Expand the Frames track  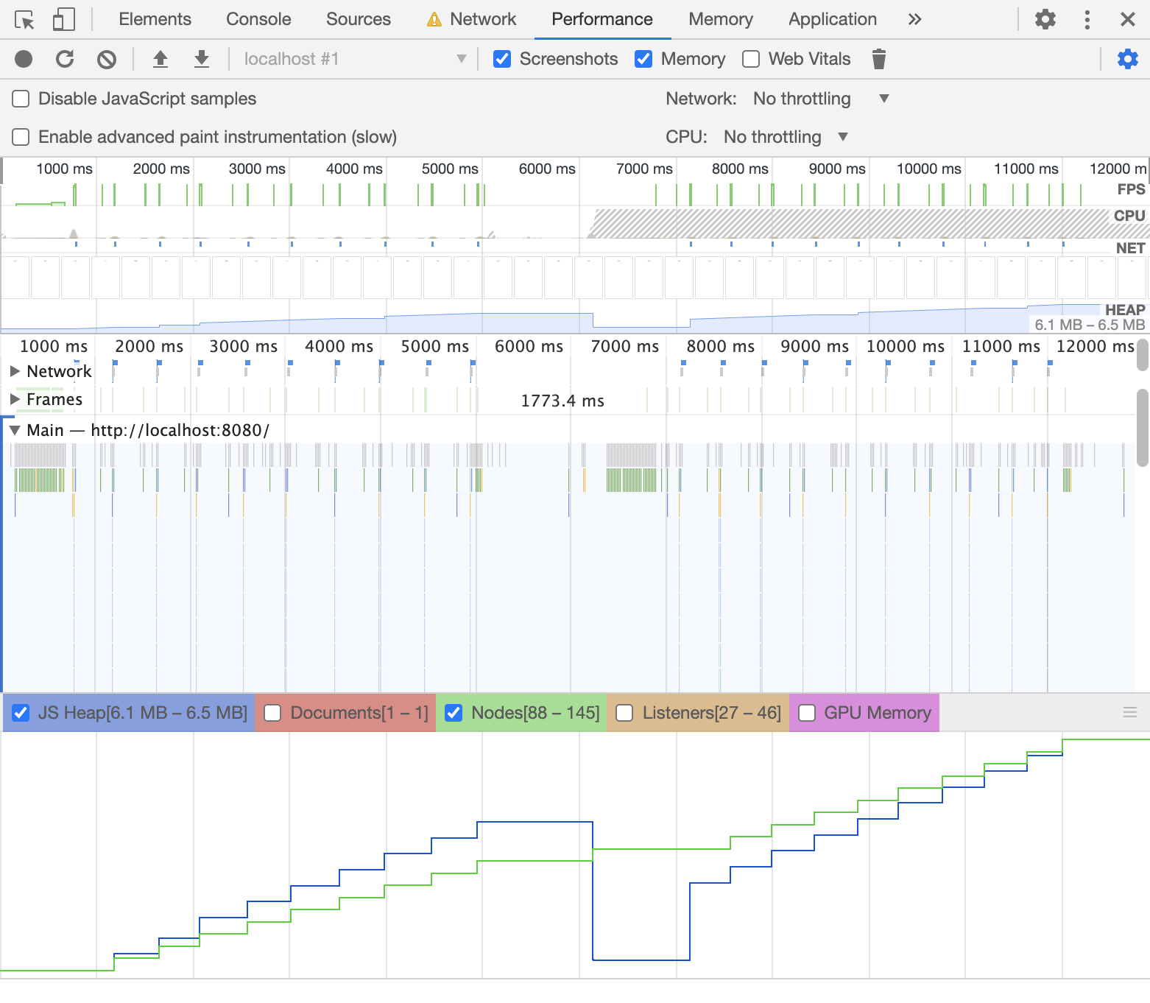[15, 399]
